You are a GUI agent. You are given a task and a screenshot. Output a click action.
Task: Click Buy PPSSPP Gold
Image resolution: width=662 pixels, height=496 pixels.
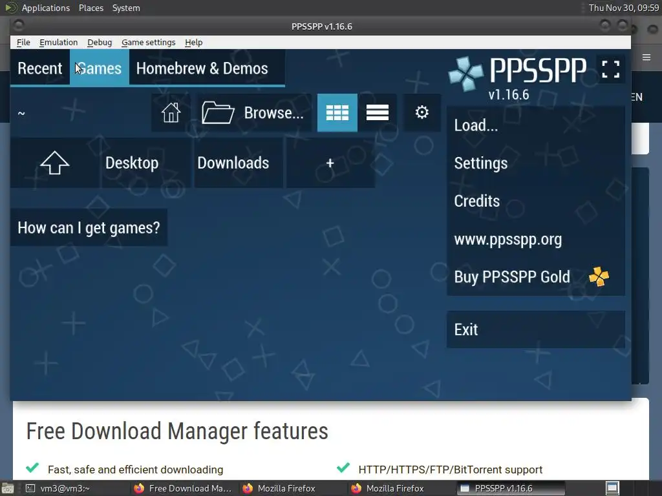[x=536, y=277]
